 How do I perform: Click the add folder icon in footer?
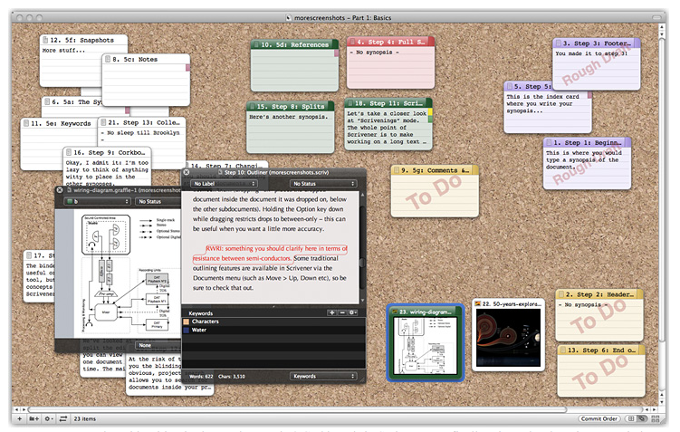coord(34,419)
